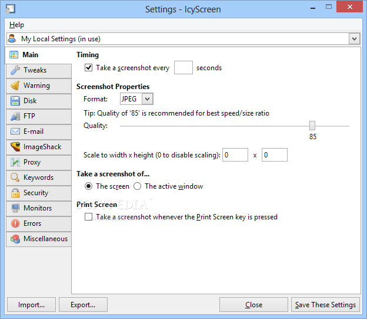Viewport: 367px width, 319px height.
Task: Click the Screenshot Properties heading
Action: (113, 87)
